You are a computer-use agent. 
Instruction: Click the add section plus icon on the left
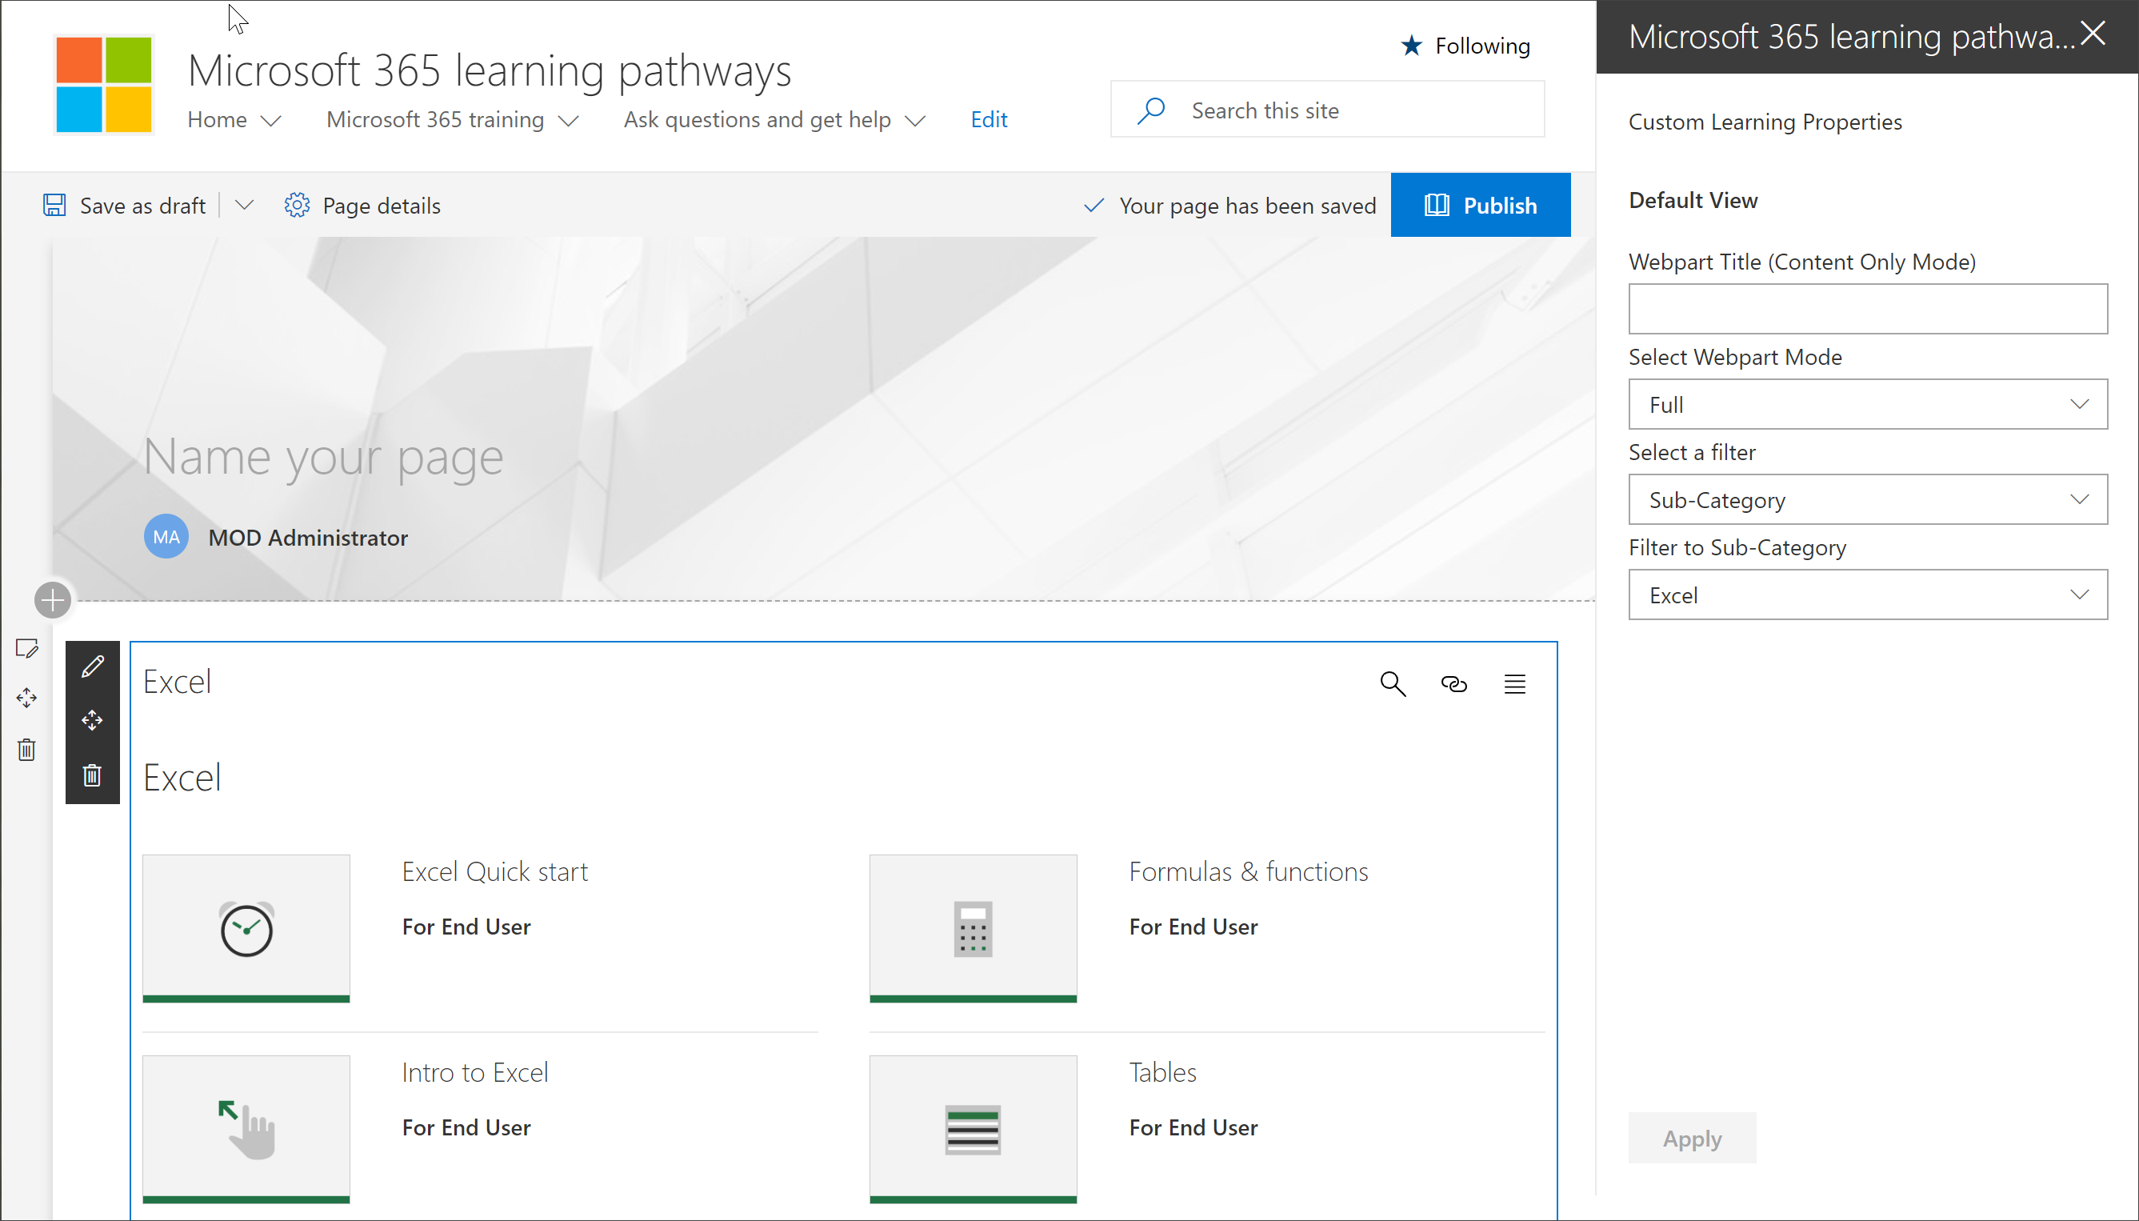tap(53, 601)
